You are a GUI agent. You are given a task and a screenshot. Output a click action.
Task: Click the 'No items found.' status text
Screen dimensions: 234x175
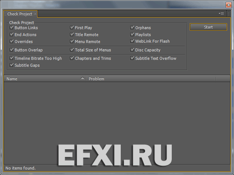(21, 168)
